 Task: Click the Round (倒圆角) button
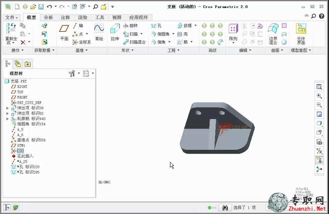(x=160, y=34)
